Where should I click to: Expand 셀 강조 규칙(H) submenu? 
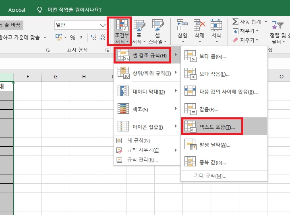[147, 55]
